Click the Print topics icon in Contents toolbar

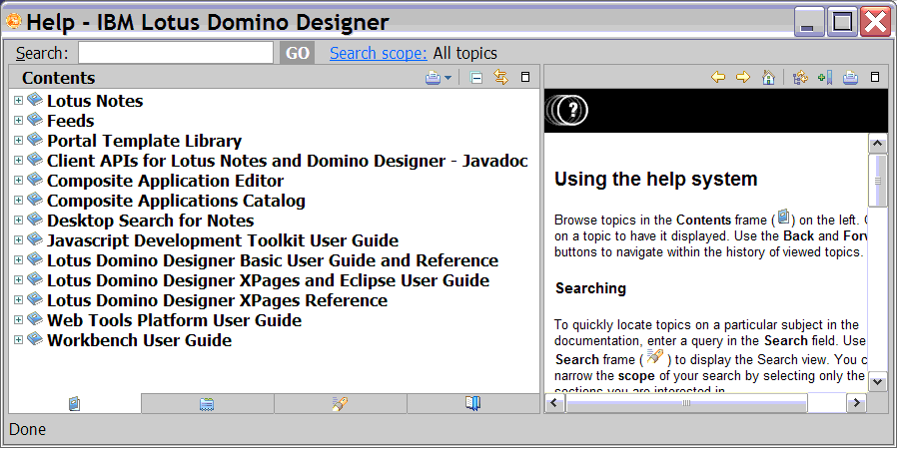point(433,77)
